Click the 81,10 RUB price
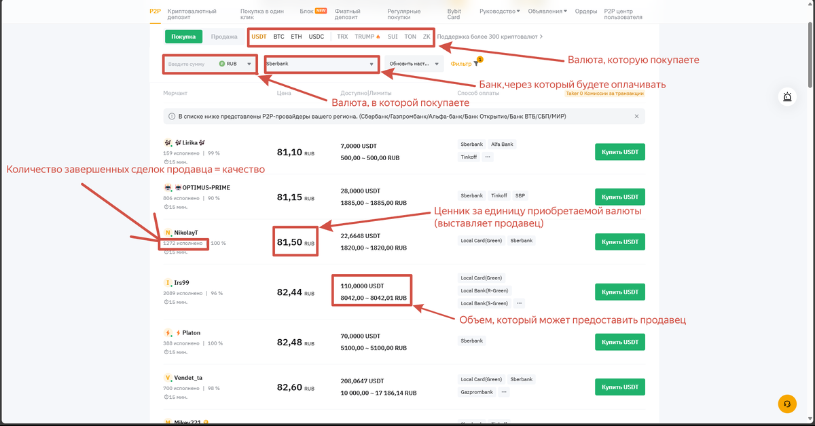 (x=295, y=152)
